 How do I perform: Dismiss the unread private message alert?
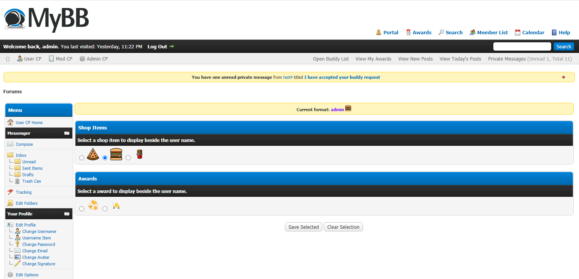coord(563,77)
